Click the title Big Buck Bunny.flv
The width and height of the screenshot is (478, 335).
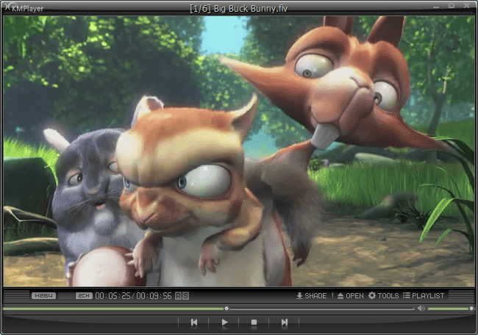point(251,9)
